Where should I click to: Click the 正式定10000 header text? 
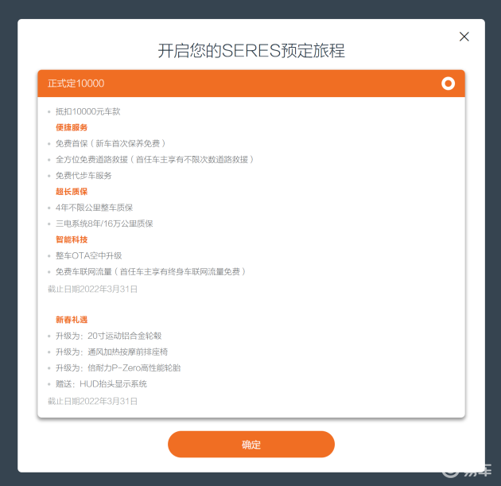click(76, 84)
